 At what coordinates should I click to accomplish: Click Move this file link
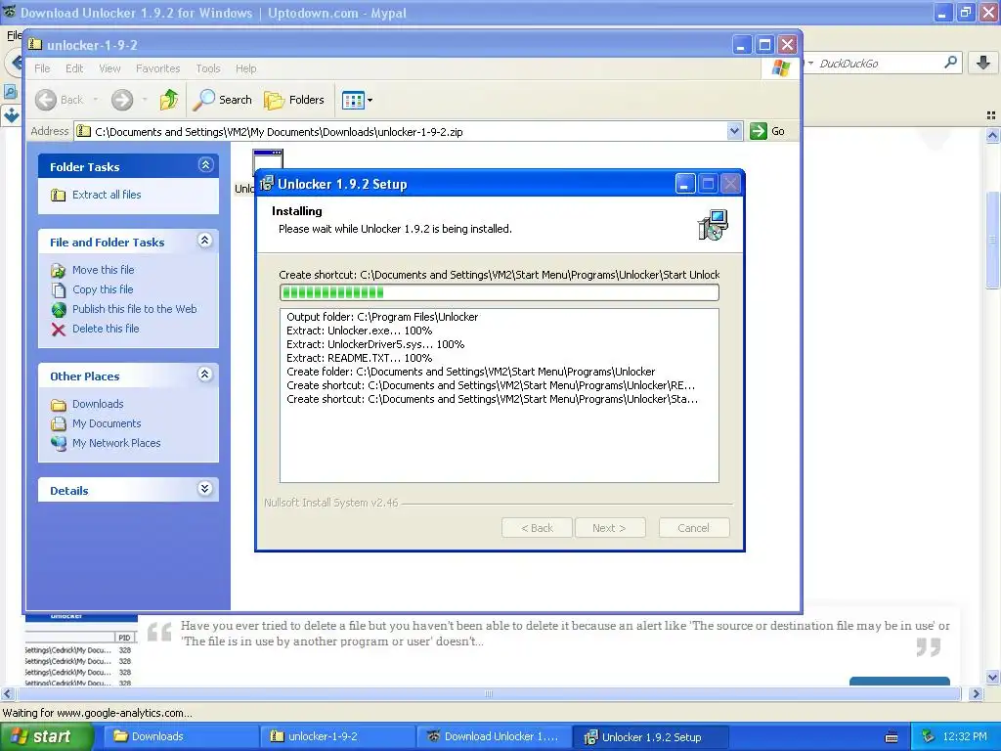coord(104,270)
